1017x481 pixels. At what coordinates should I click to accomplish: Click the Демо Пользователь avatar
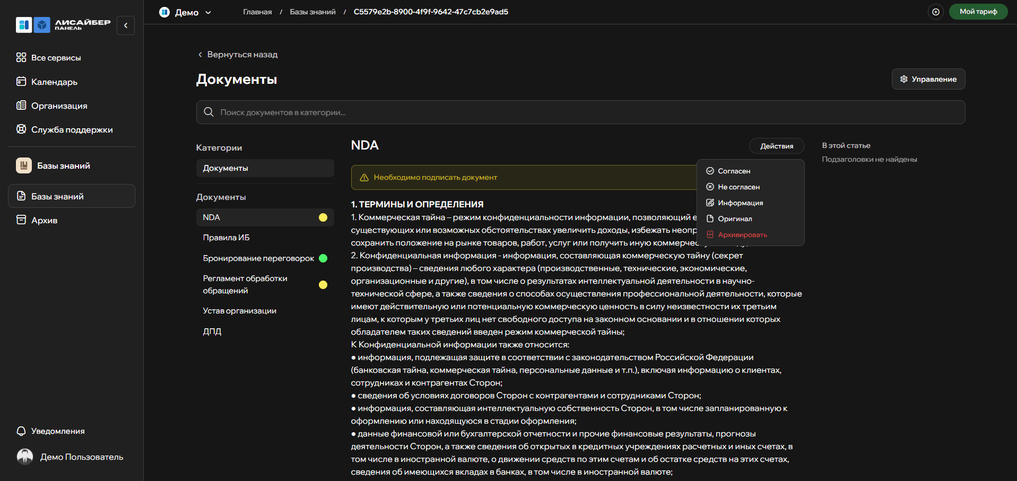25,457
